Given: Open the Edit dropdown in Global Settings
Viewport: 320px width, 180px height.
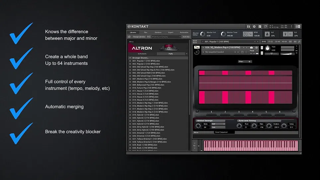Looking at the screenshot, I should point(218,124).
